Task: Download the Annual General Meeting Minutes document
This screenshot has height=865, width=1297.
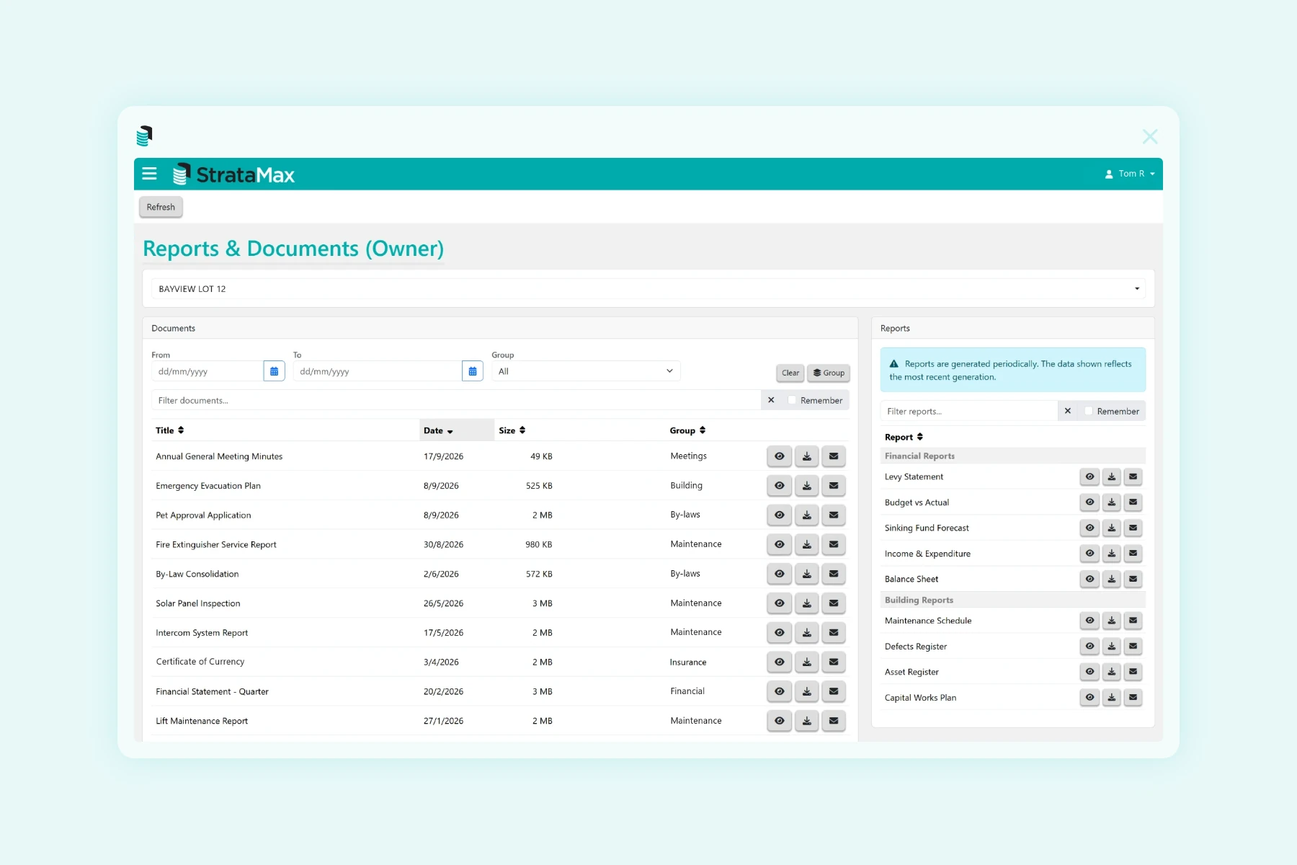Action: tap(807, 456)
